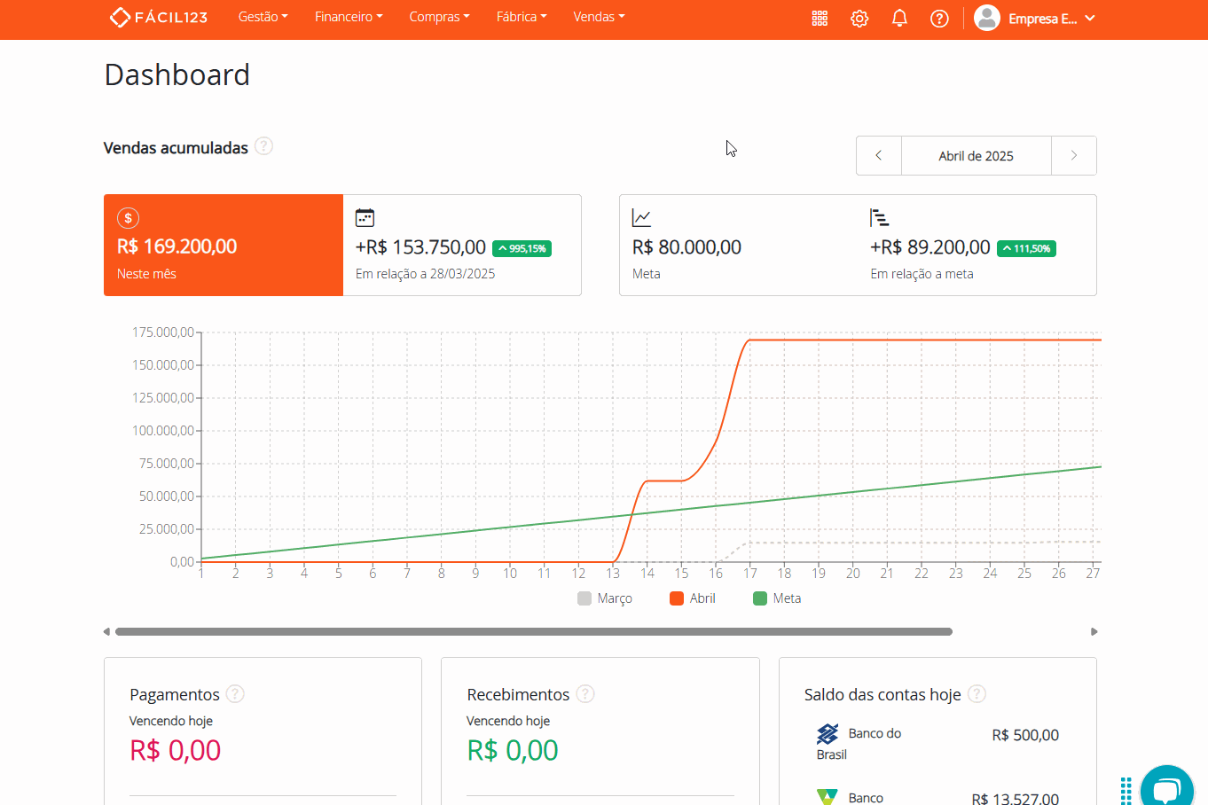Click the help icon next to Vendas acumuladas
1208x805 pixels.
(263, 147)
